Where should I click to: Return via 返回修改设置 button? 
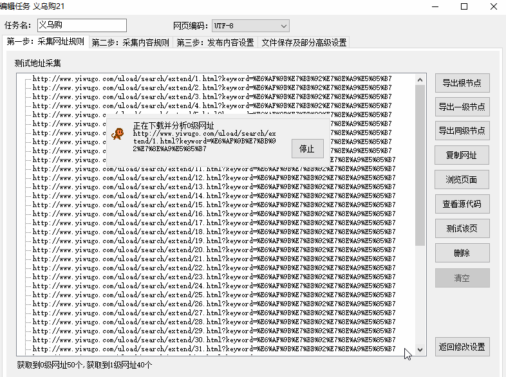(462, 347)
